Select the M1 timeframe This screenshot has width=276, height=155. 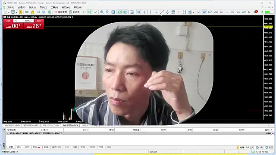click(x=199, y=12)
